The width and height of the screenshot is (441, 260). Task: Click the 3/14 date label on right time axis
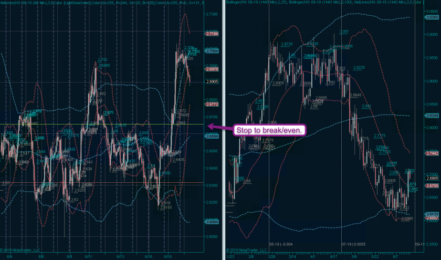click(x=292, y=257)
